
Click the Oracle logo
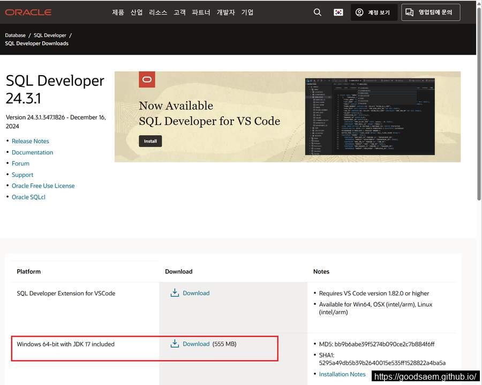pyautogui.click(x=28, y=12)
